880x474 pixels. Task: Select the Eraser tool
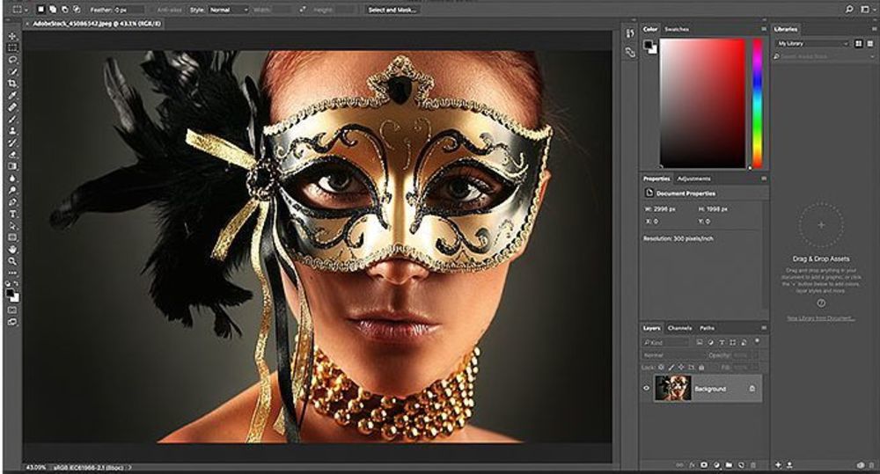12,154
